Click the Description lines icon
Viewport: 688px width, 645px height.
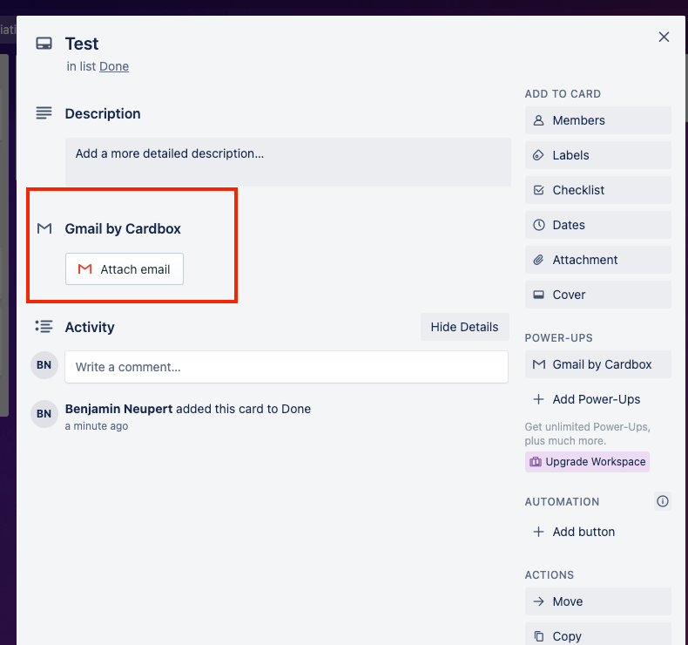tap(44, 113)
